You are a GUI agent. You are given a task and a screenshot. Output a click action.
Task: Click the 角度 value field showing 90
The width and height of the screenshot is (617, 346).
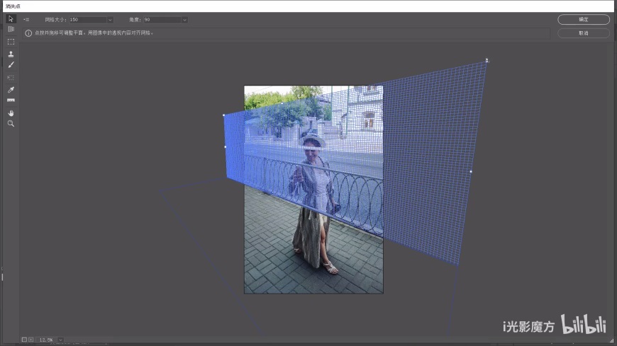(x=162, y=20)
